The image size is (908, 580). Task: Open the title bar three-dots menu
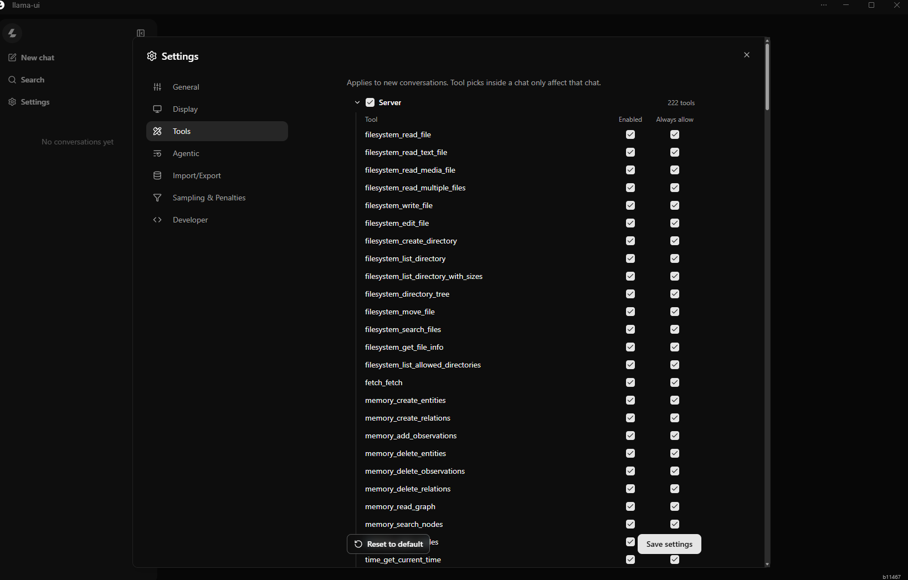click(824, 5)
